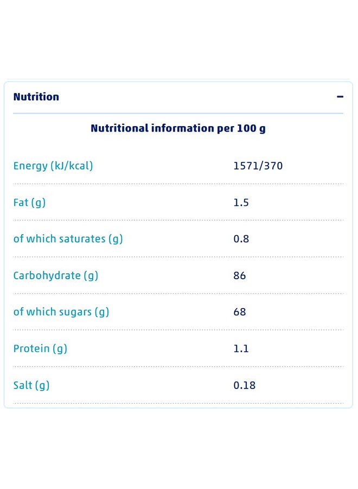The image size is (358, 489).
Task: Click the Protein (g) label
Action: (40, 348)
